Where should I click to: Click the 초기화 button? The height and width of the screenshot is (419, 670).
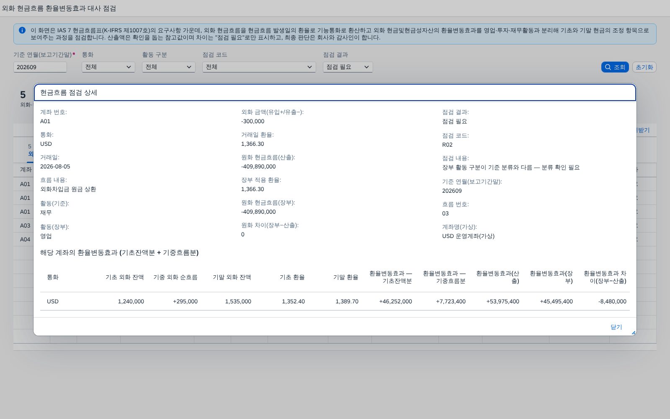(644, 67)
